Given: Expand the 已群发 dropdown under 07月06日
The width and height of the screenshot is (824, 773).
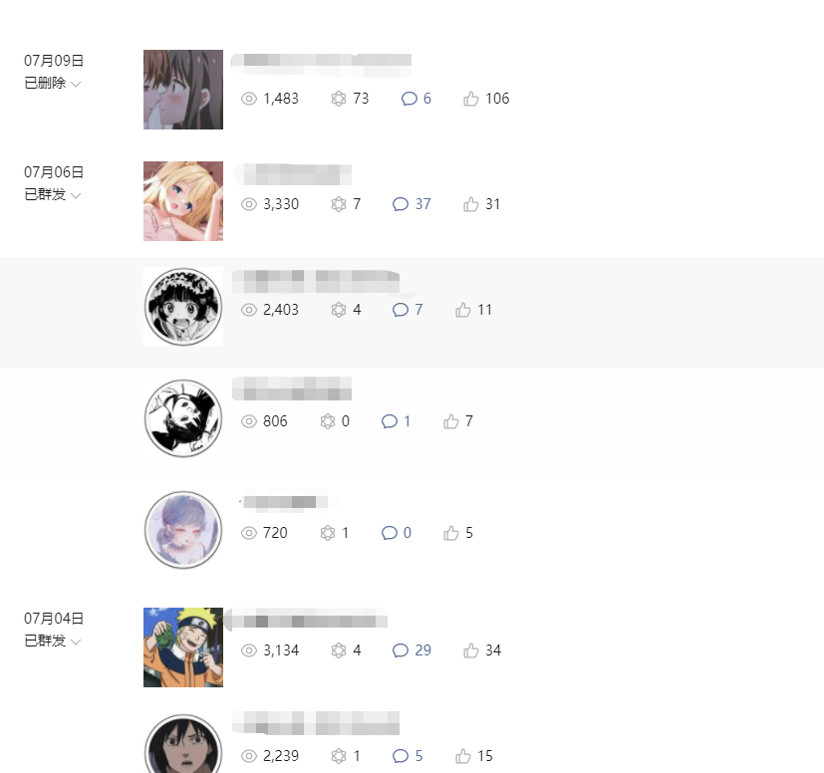Looking at the screenshot, I should [x=53, y=195].
